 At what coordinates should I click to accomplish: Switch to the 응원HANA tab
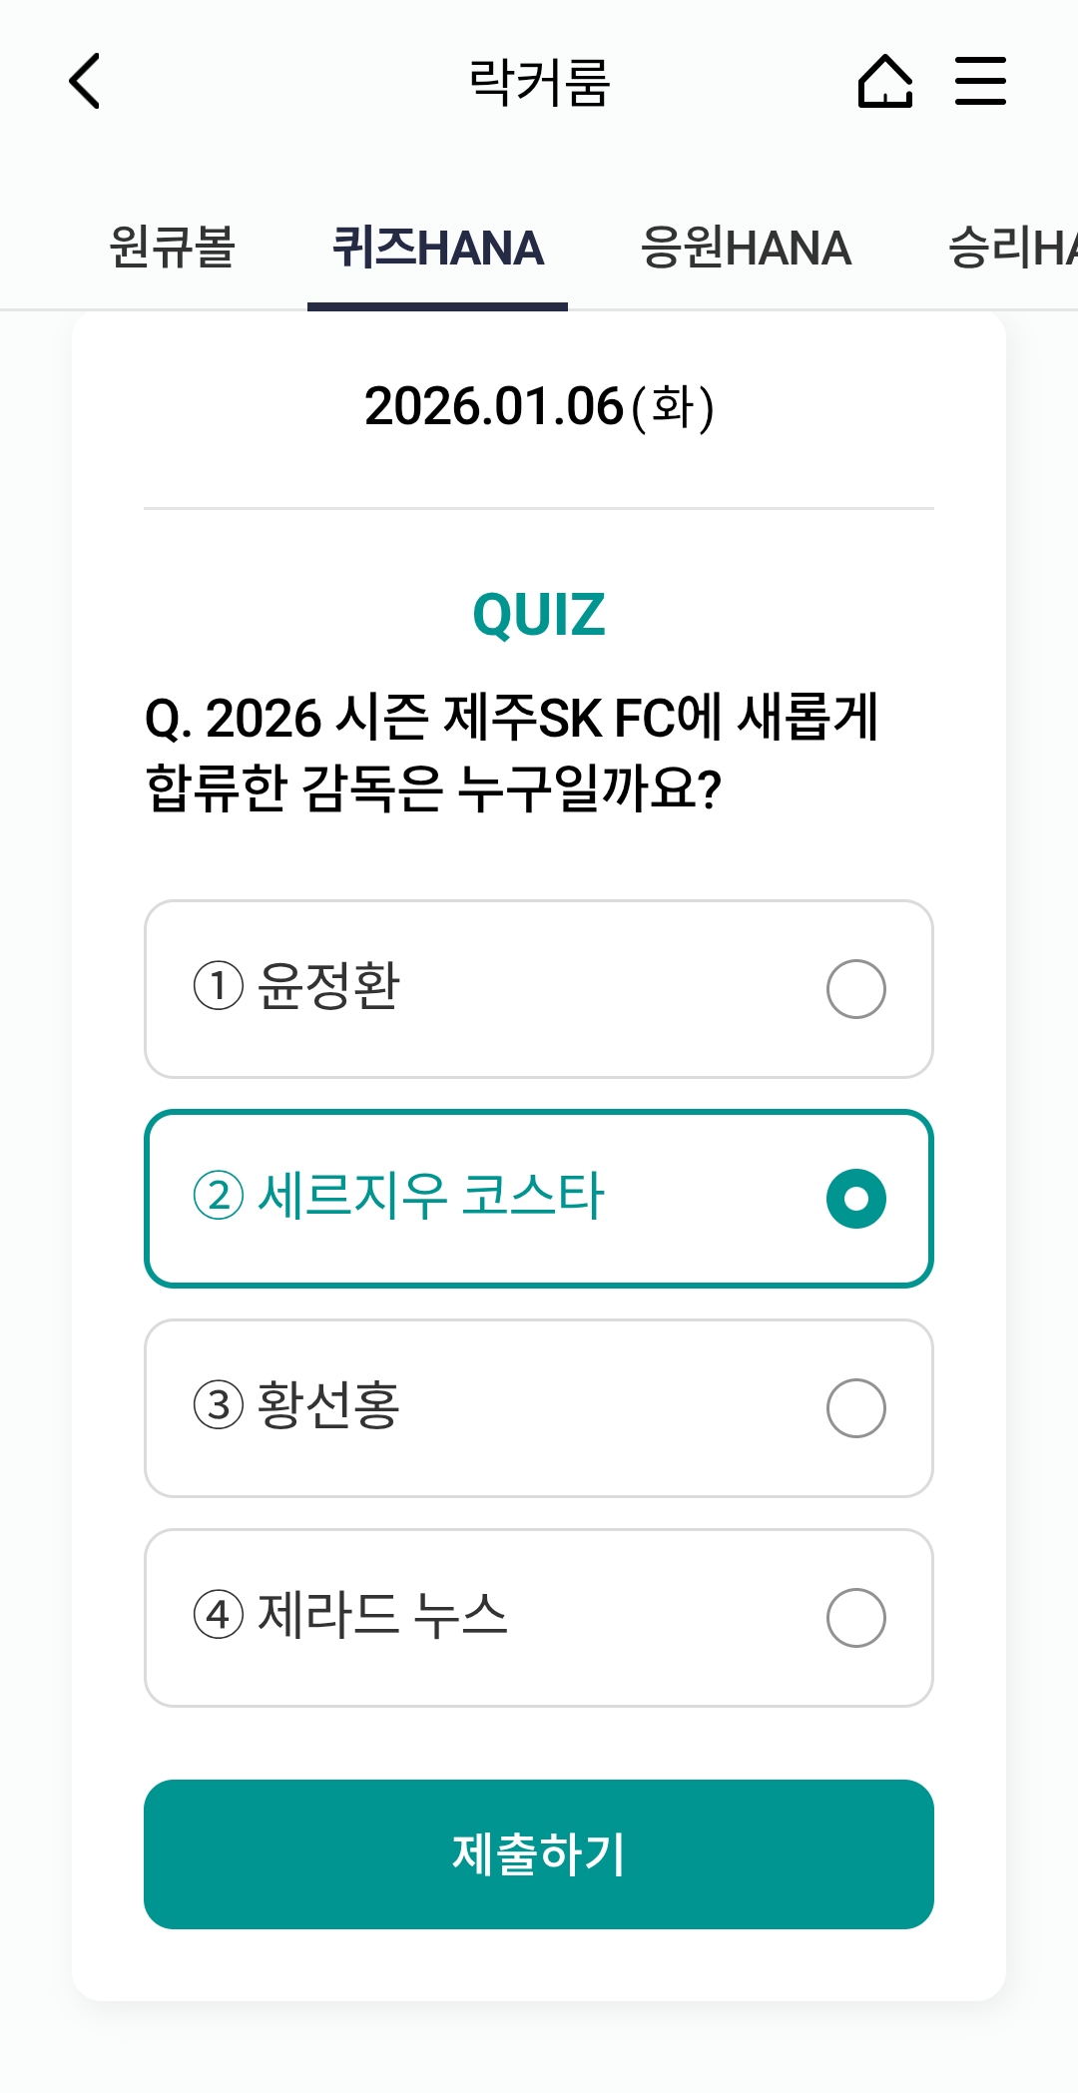click(746, 248)
